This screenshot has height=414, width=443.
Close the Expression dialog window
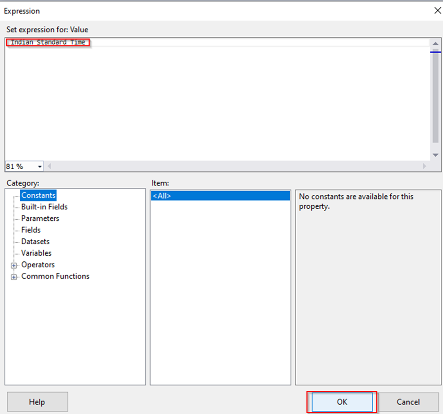pyautogui.click(x=437, y=10)
